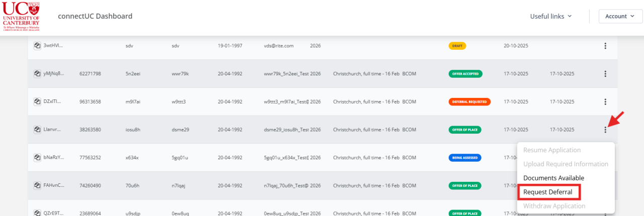This screenshot has height=216, width=644.
Task: Click the copy icon for application bNaRzY
Action: click(x=37, y=157)
